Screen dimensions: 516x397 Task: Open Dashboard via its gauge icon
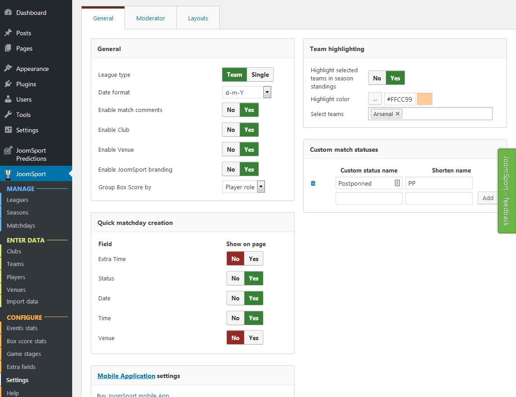pyautogui.click(x=8, y=13)
